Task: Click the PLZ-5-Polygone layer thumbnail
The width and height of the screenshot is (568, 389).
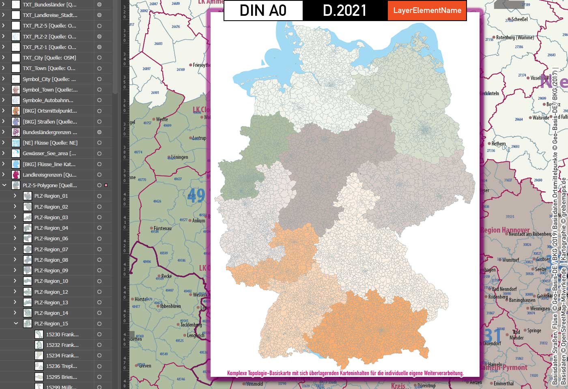Action: coord(17,185)
